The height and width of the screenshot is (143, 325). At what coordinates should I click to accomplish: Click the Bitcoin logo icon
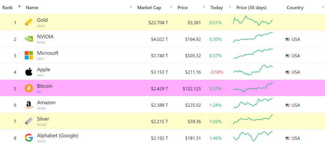tap(29, 88)
